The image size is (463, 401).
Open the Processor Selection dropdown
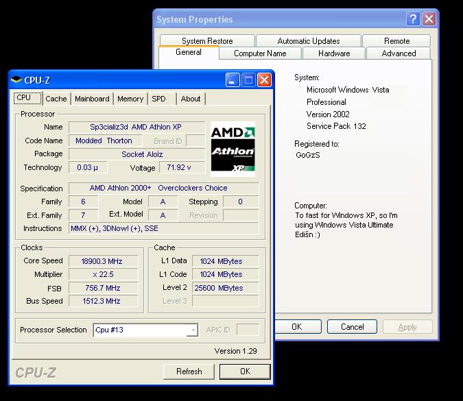click(x=193, y=330)
